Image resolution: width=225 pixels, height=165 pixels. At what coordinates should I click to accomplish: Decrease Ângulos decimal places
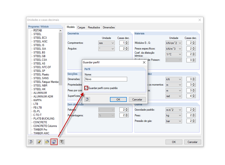pyautogui.click(x=127, y=49)
